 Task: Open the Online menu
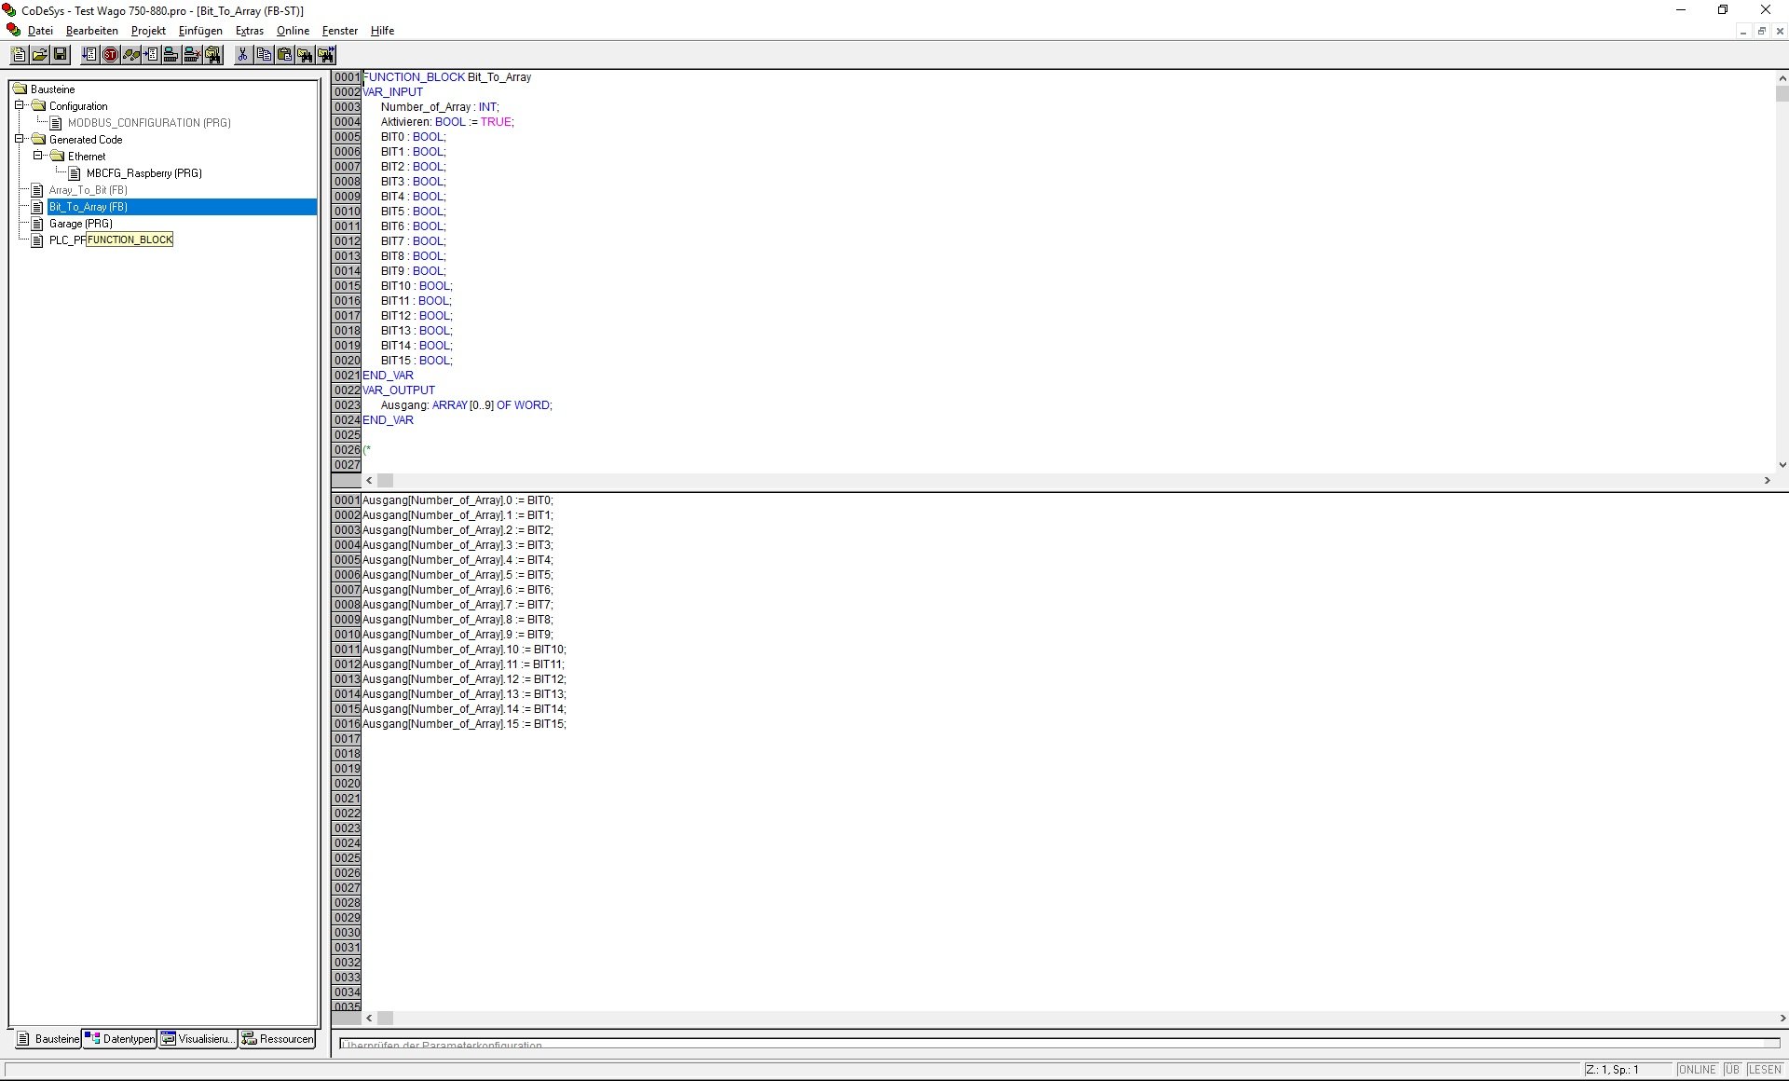click(293, 31)
